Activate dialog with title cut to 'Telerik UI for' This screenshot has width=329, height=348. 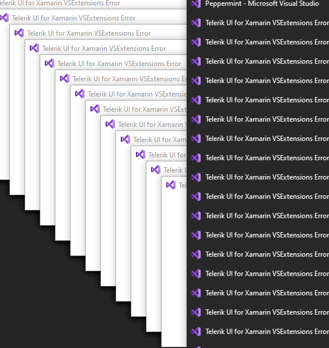167,155
